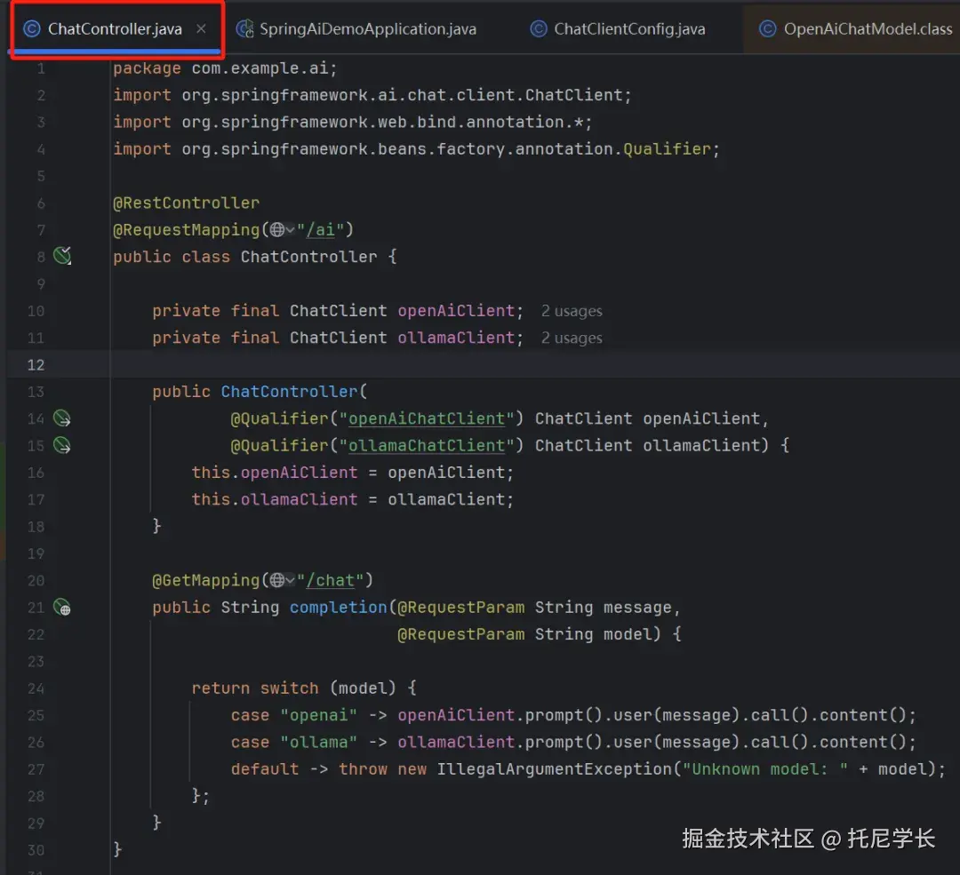Viewport: 960px width, 875px height.
Task: Open the ChatClientConfig.java tab
Action: (x=618, y=28)
